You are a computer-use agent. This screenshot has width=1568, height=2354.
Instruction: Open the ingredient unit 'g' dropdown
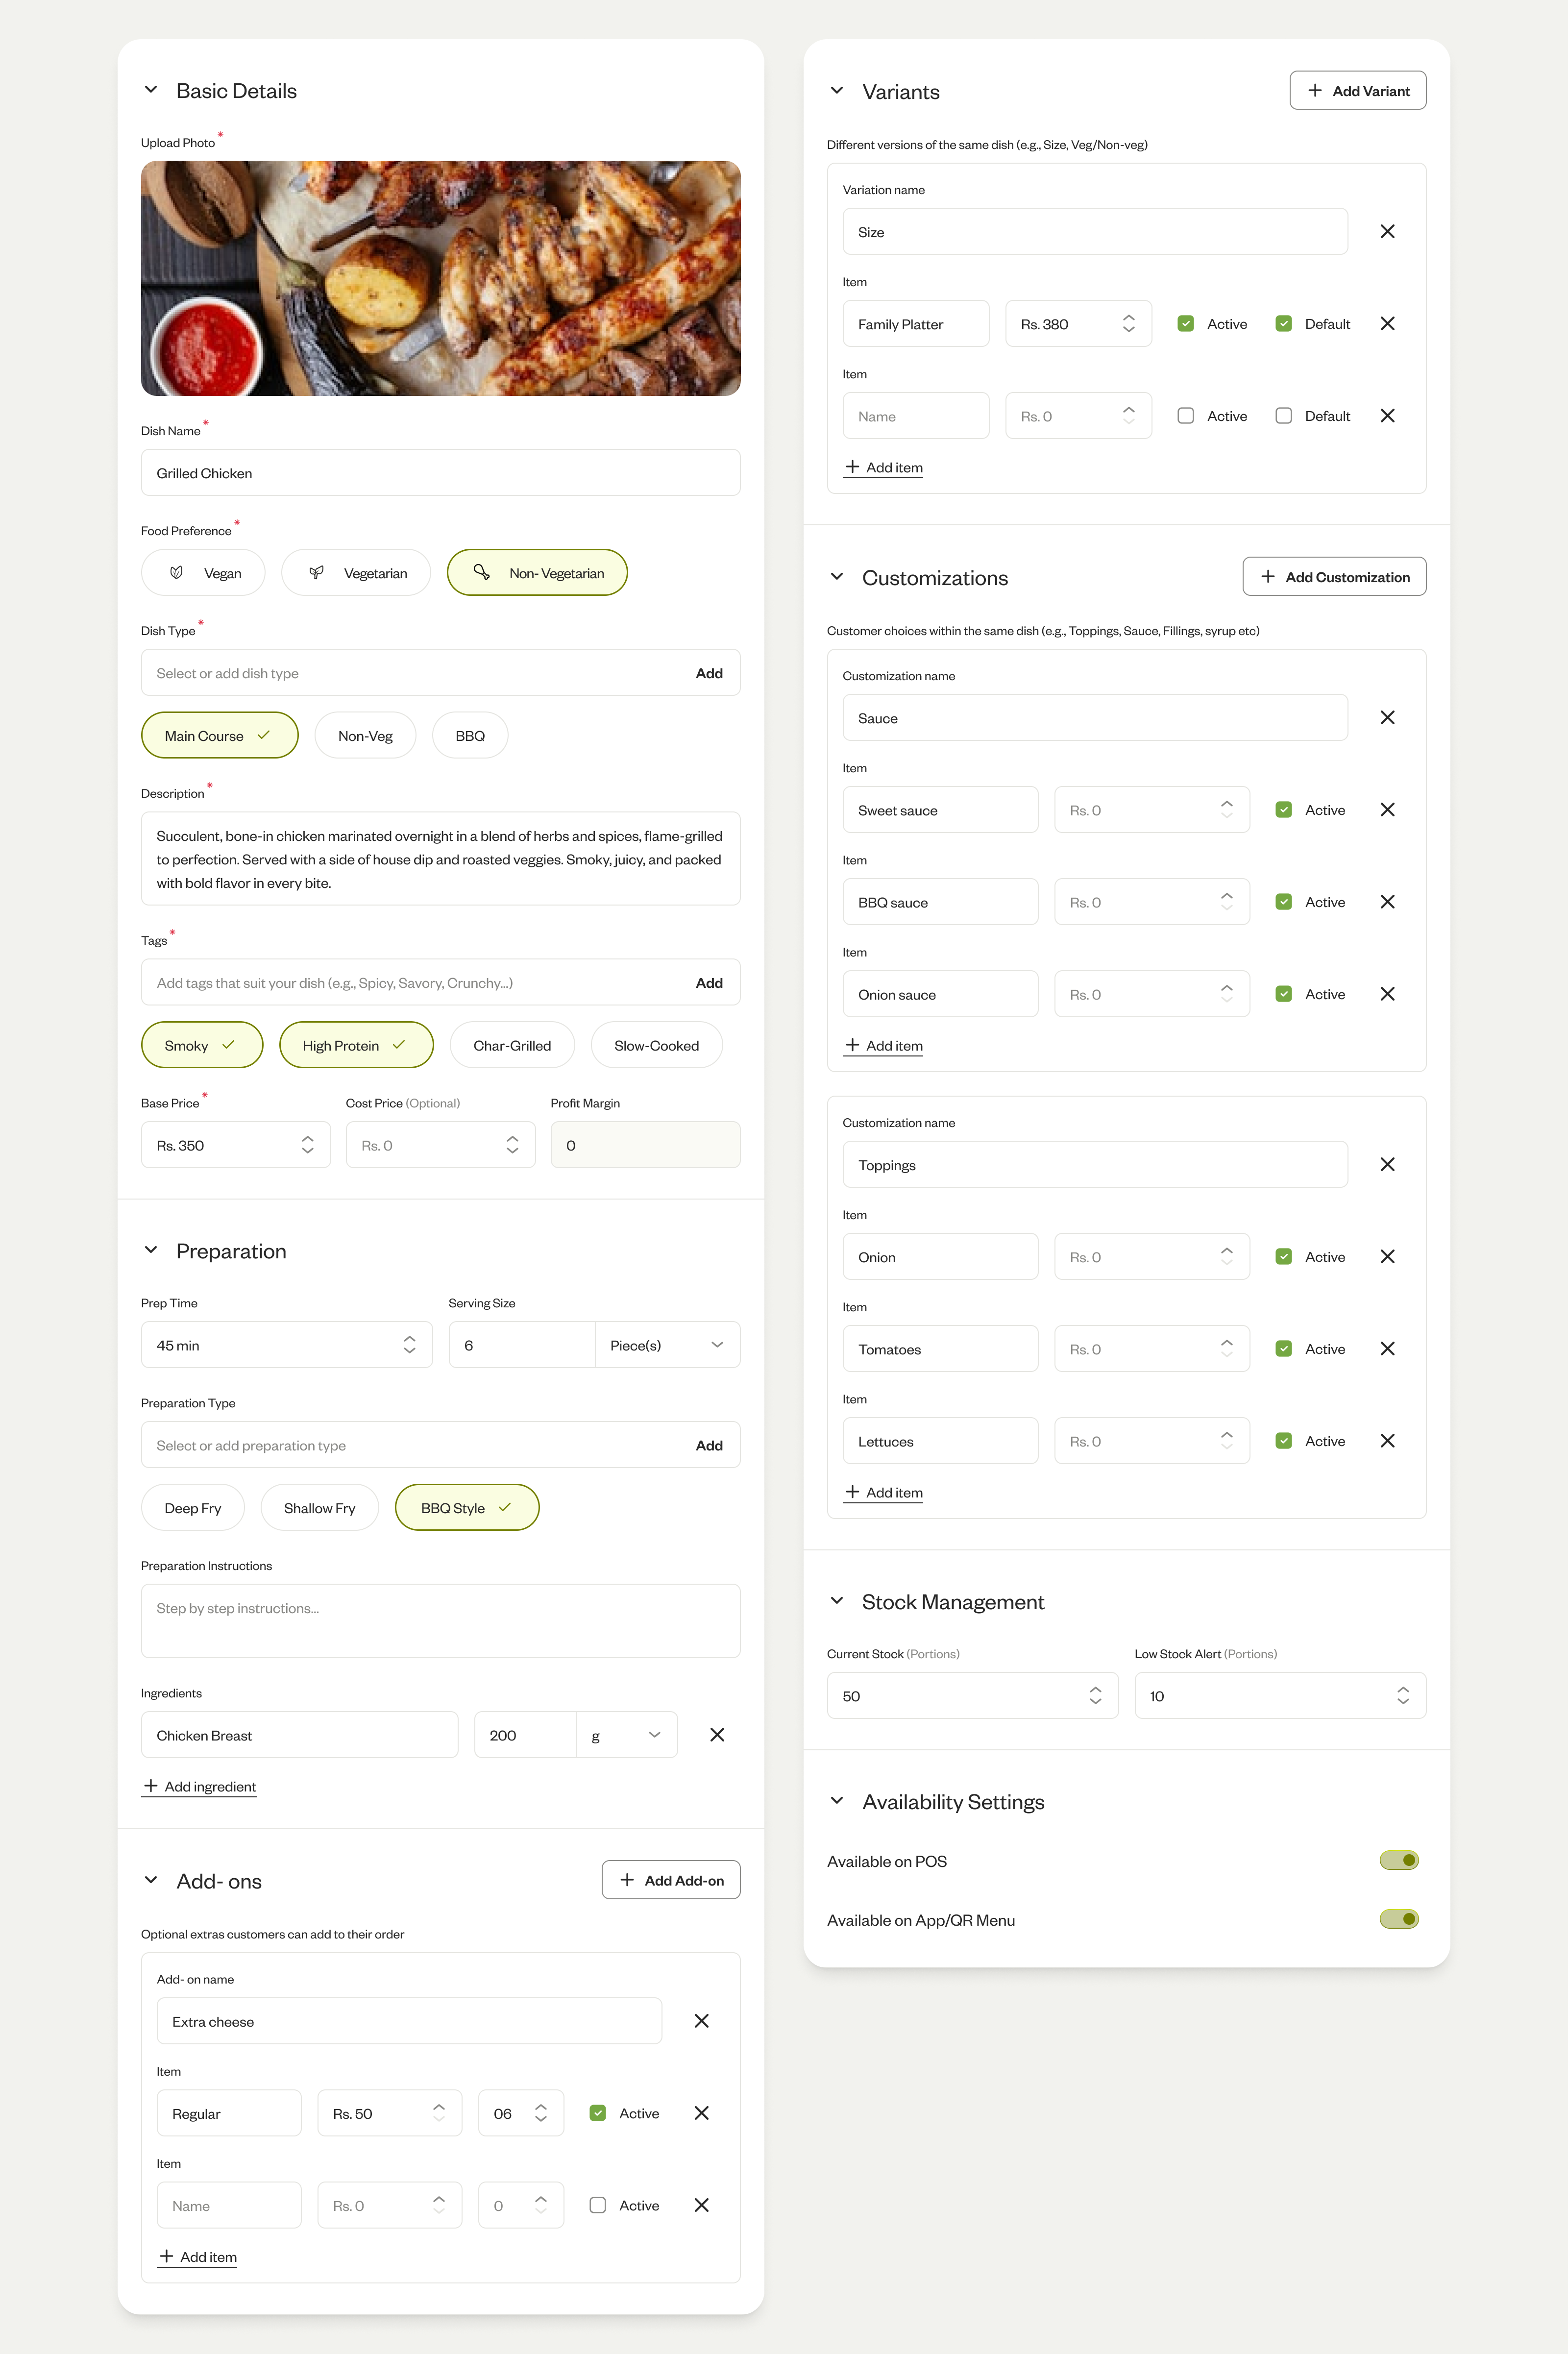[627, 1735]
